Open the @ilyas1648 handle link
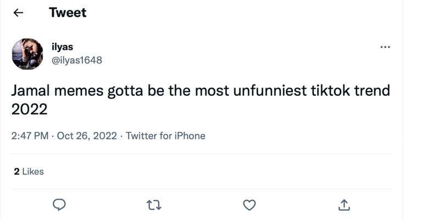 pos(76,60)
